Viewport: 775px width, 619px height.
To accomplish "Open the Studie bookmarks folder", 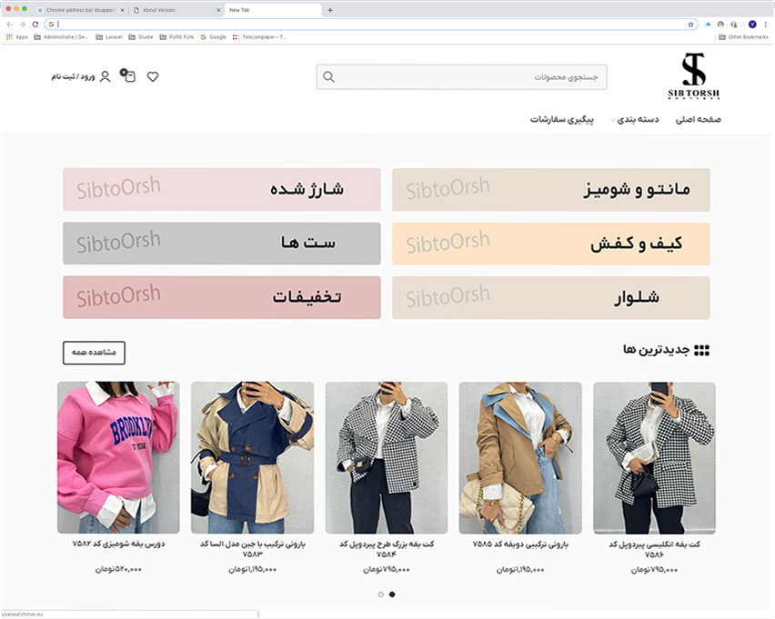I will 141,37.
